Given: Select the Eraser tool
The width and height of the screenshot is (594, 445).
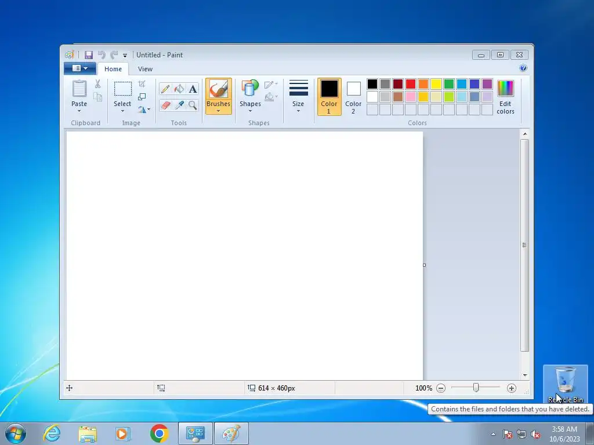Looking at the screenshot, I should (165, 105).
